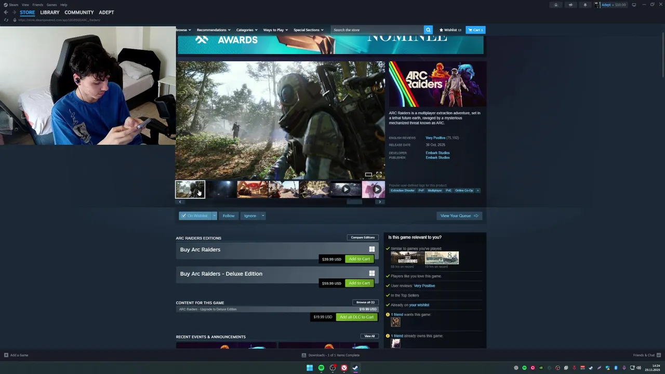Click the friend avatar who wants this game

(395, 322)
